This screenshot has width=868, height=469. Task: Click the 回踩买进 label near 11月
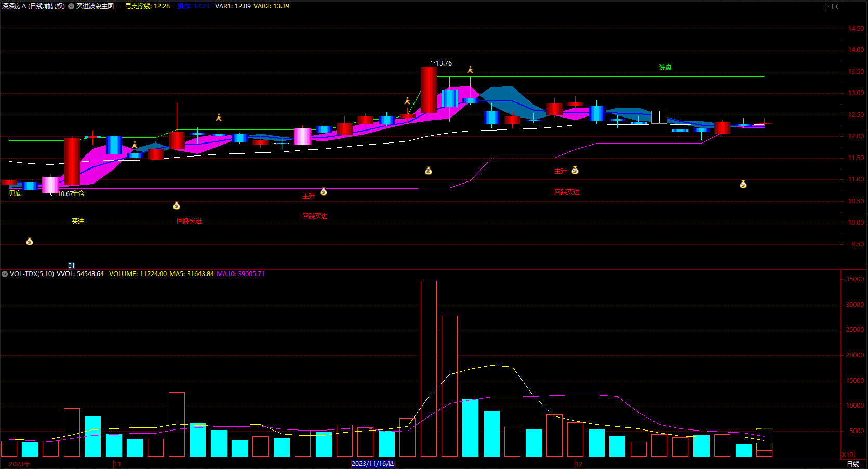pos(189,221)
